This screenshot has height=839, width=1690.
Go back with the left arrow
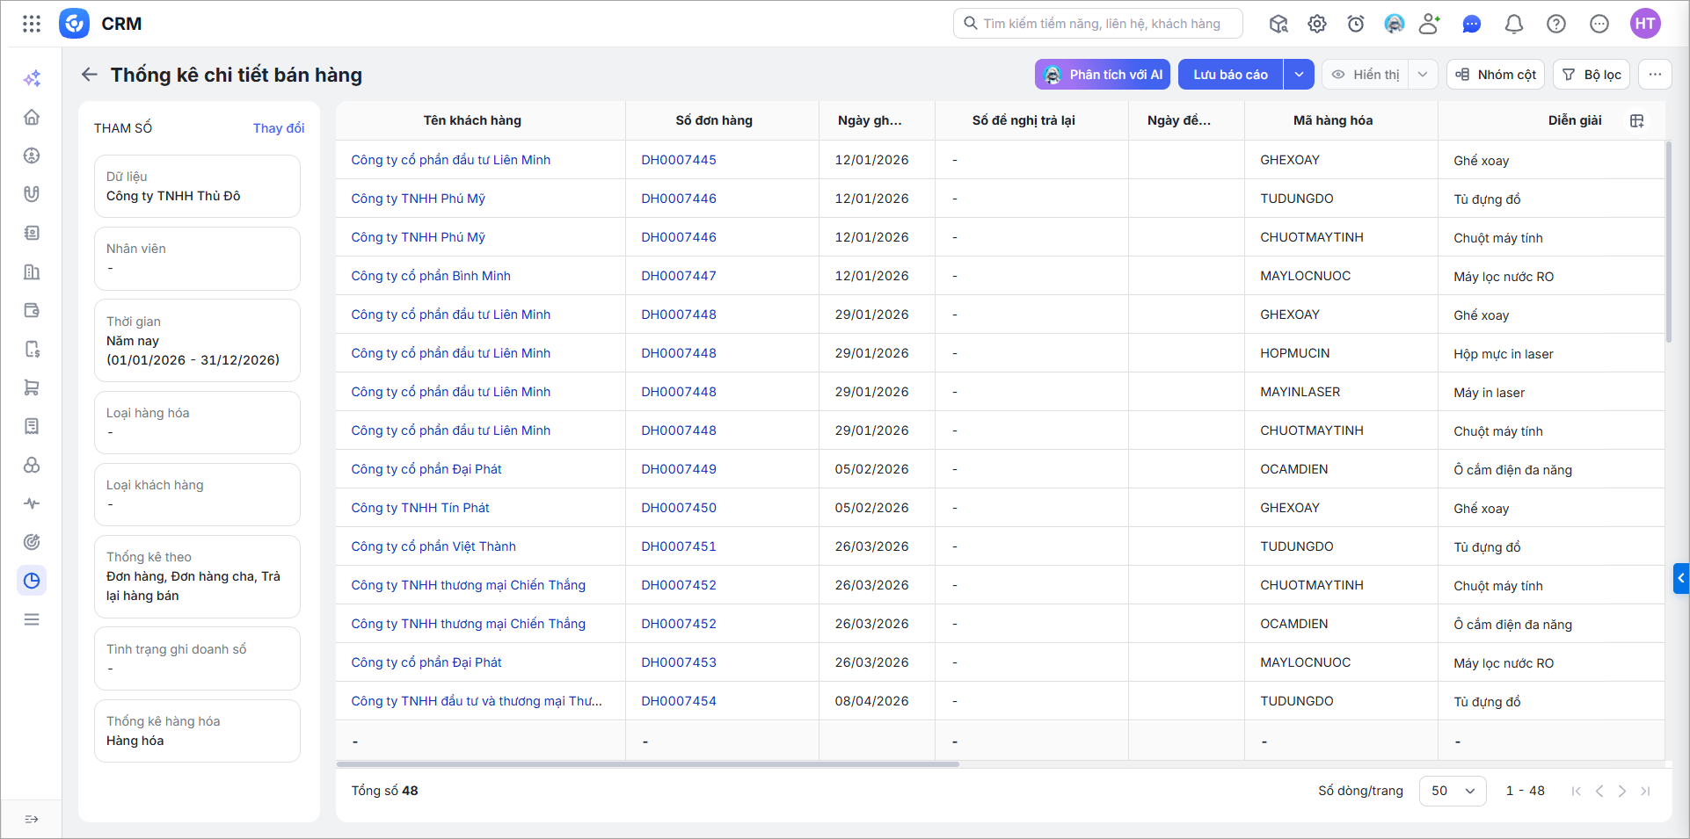coord(90,75)
